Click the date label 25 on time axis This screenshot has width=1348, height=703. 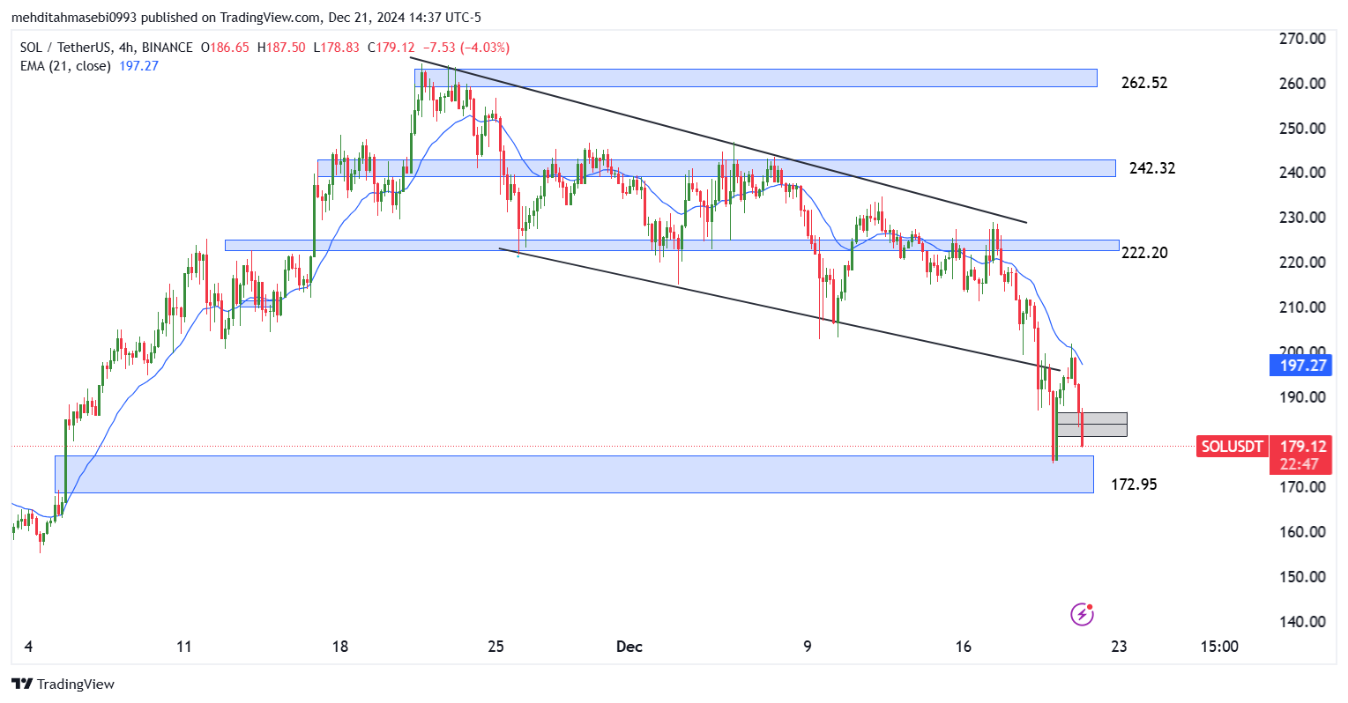click(x=495, y=647)
